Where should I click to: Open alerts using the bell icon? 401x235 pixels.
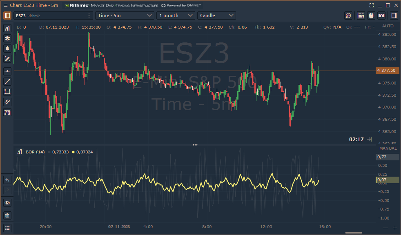coord(7,49)
